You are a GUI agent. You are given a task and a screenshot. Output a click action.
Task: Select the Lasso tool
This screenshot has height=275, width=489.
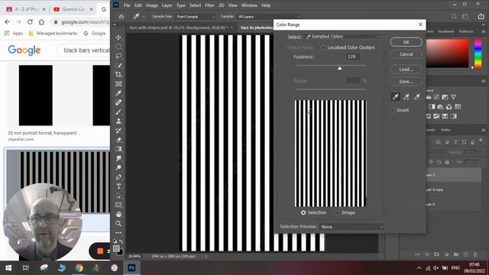(x=118, y=56)
